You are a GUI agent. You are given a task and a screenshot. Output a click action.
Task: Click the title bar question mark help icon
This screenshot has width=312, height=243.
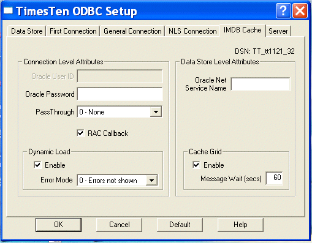point(283,11)
